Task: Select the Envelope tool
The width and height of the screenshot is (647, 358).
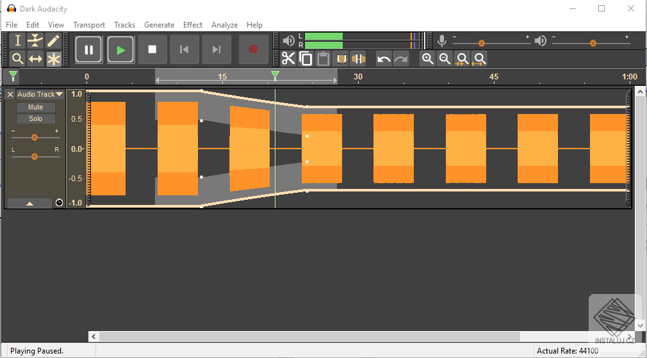Action: (35, 41)
